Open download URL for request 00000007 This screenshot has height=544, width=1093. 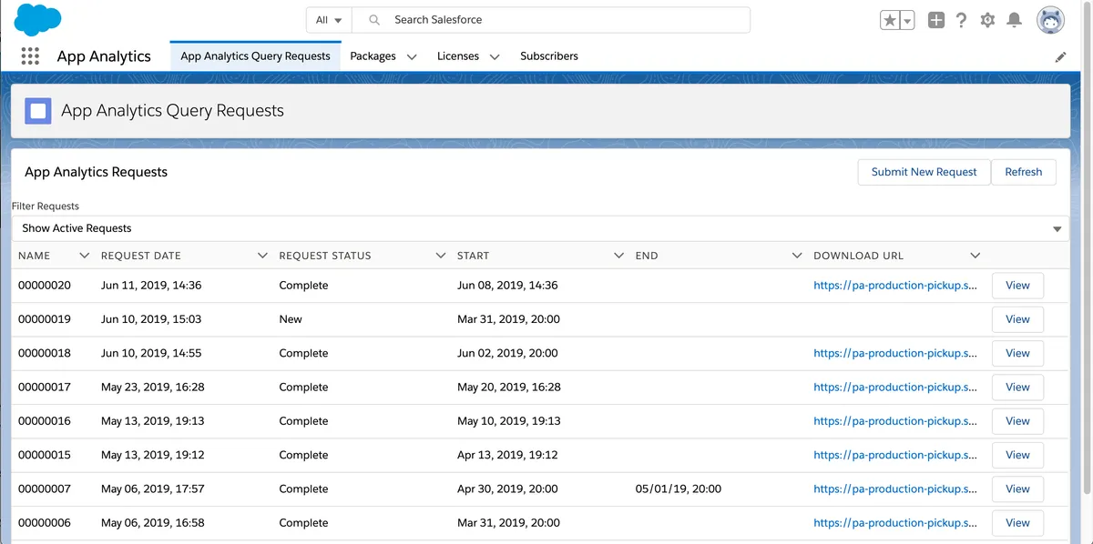pyautogui.click(x=895, y=489)
